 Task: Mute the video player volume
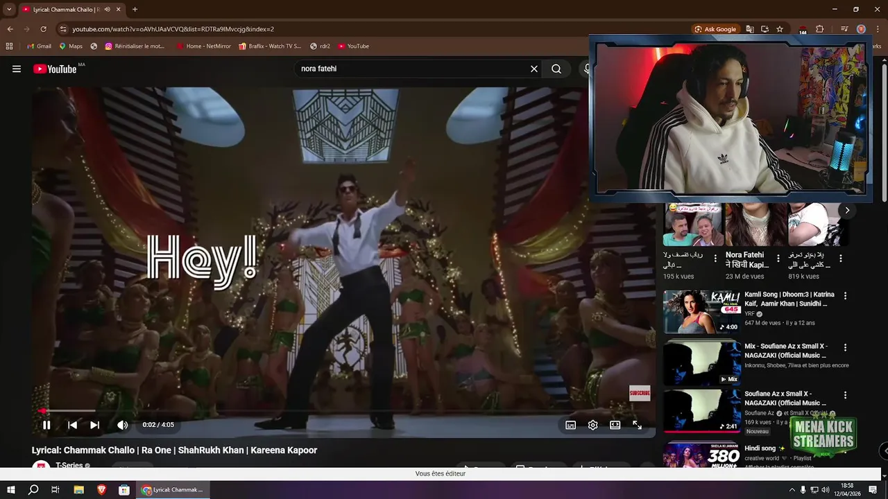click(x=122, y=425)
